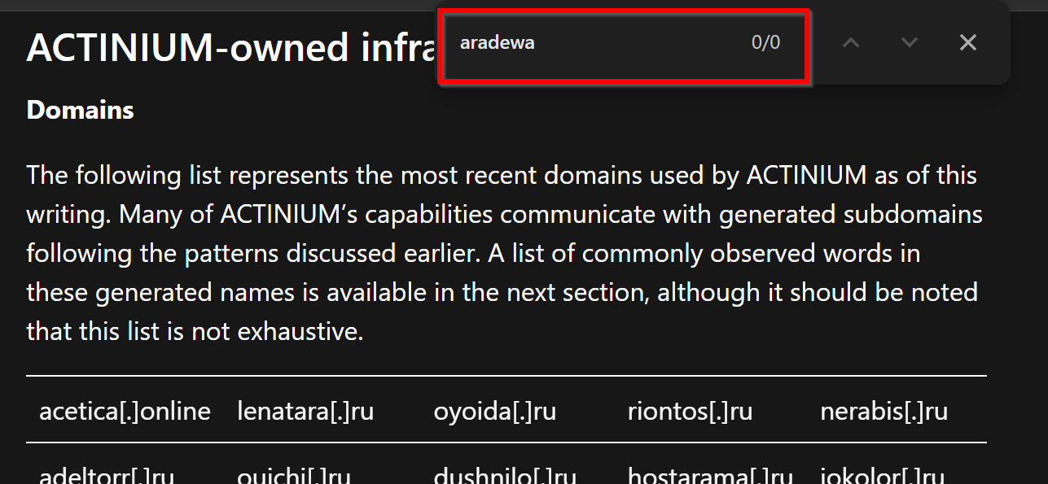Click the Domains subheading

click(80, 110)
